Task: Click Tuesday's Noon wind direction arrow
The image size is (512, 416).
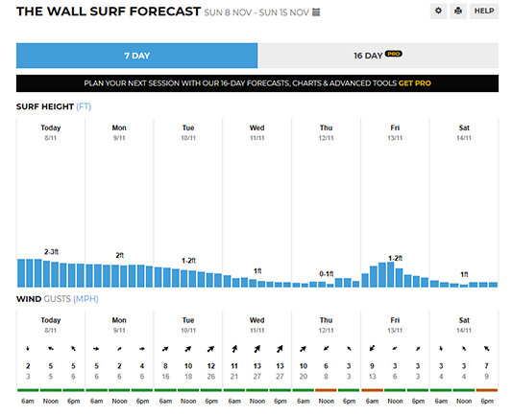Action: (188, 349)
